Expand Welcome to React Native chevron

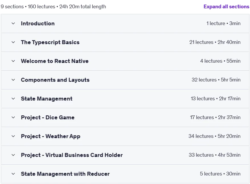(13, 61)
